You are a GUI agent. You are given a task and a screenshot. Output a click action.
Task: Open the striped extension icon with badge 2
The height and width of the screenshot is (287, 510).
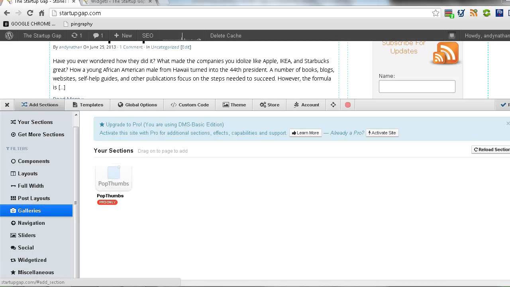[x=449, y=13]
